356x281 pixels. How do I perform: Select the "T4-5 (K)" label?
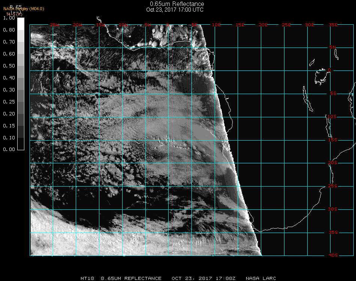coord(14,14)
